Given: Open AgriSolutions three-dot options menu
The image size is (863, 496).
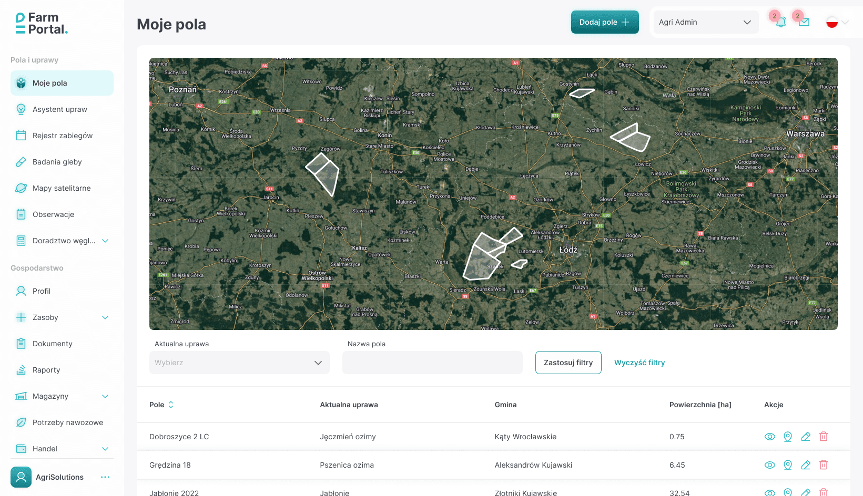Looking at the screenshot, I should (105, 477).
